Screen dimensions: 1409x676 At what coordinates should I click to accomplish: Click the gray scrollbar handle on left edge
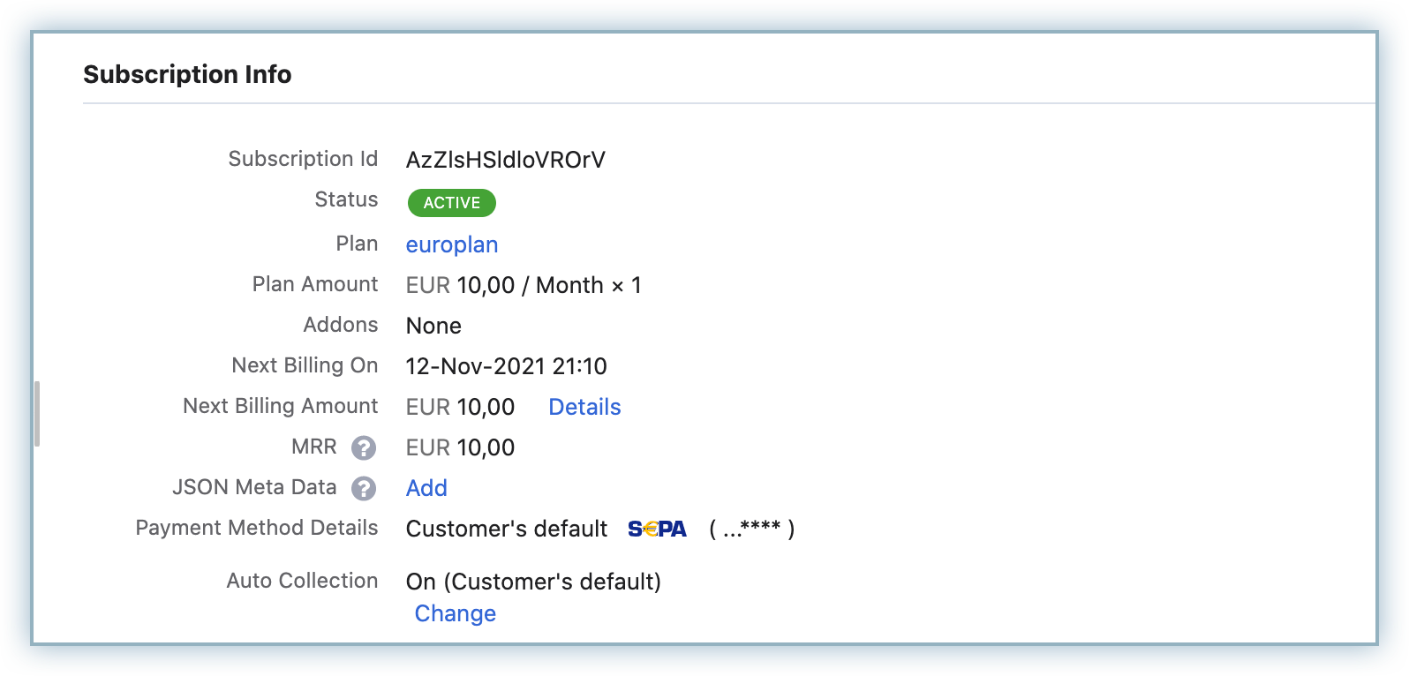37,414
